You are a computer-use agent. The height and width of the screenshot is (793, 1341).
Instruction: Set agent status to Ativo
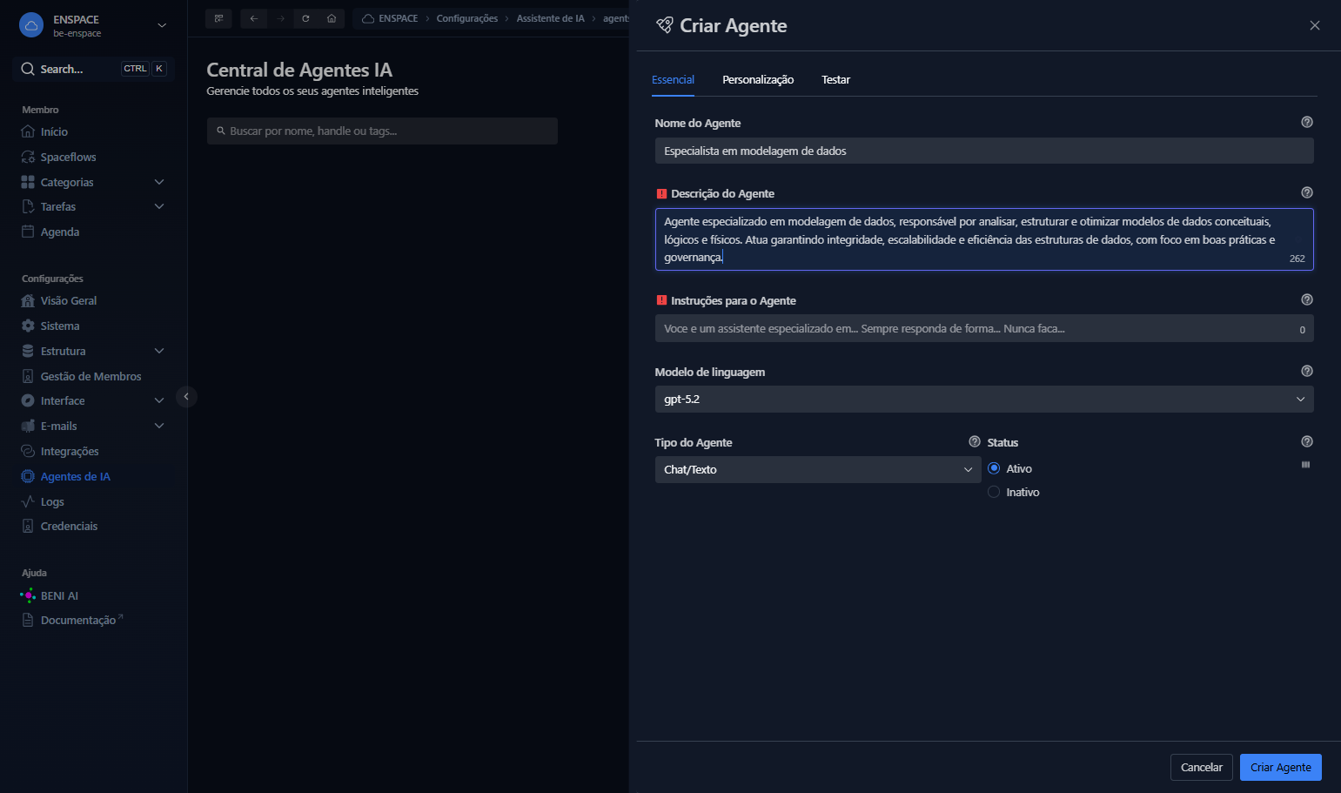pyautogui.click(x=994, y=469)
